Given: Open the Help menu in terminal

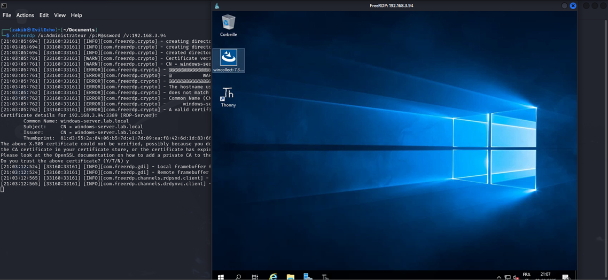Looking at the screenshot, I should (x=76, y=15).
